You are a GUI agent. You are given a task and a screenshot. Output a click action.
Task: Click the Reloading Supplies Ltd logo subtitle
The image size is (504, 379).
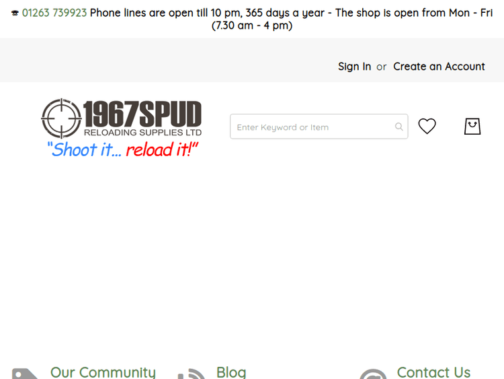[142, 133]
